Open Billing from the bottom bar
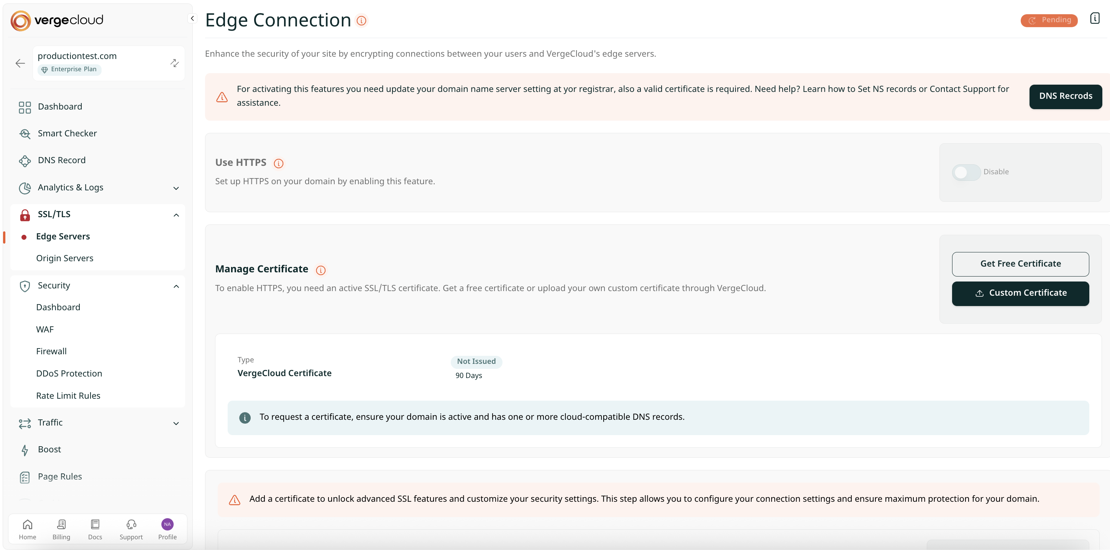This screenshot has height=550, width=1110. 61,529
